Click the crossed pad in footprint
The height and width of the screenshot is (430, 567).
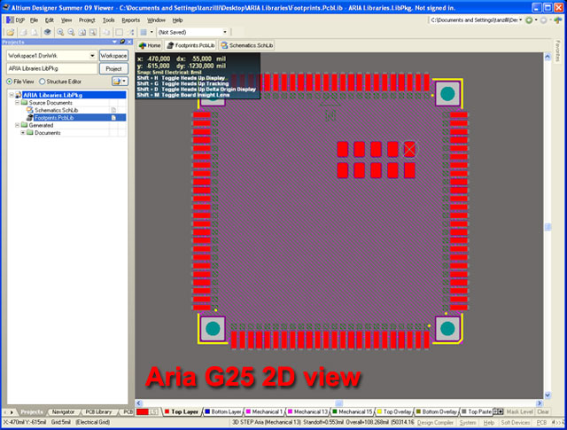tap(409, 149)
